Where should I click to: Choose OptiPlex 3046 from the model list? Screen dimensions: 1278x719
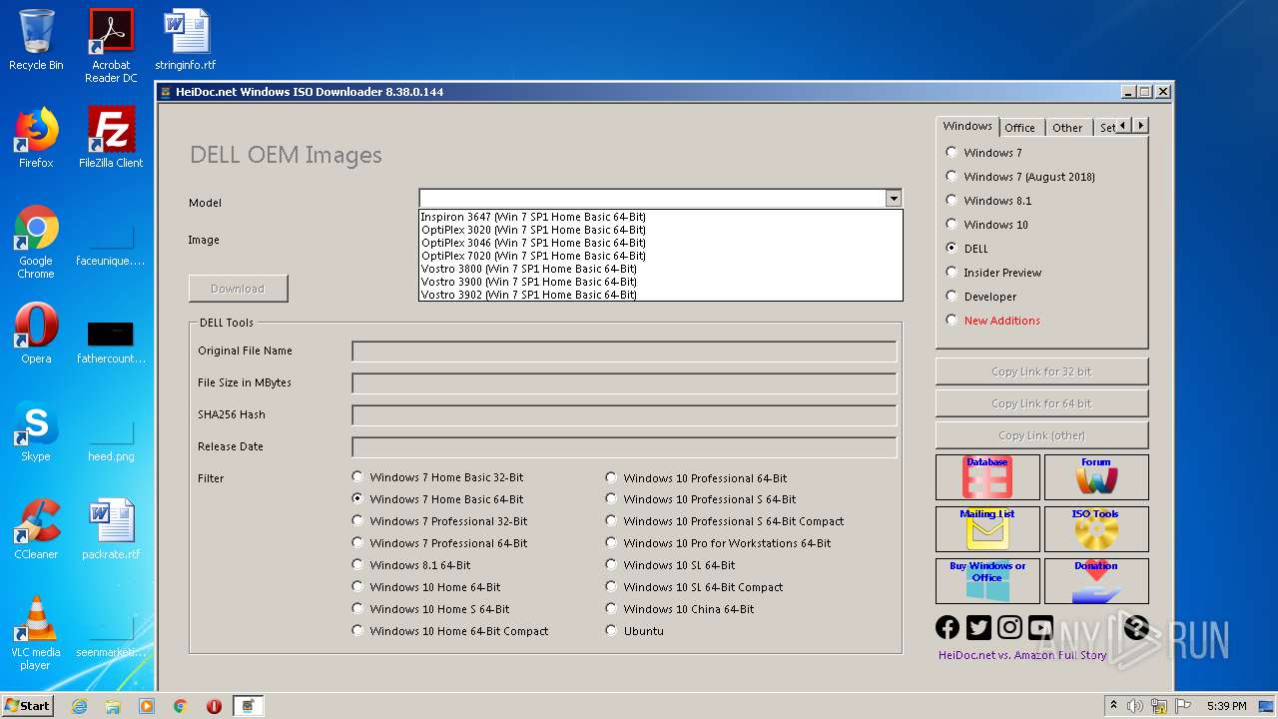tap(660, 243)
